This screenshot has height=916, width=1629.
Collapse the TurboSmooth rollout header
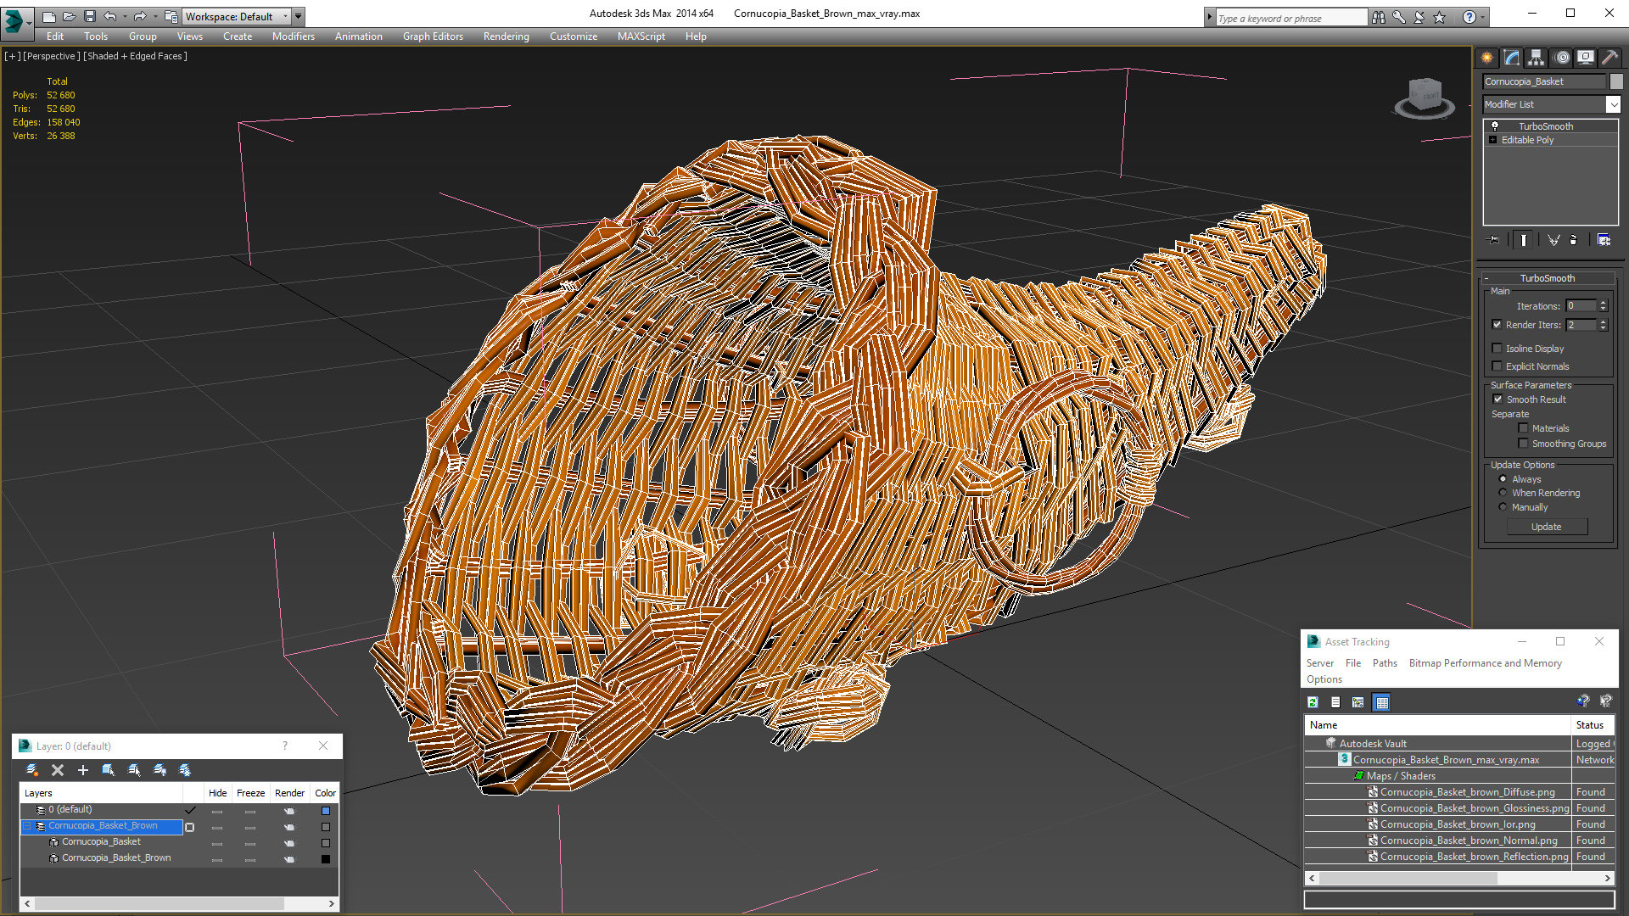pos(1548,278)
